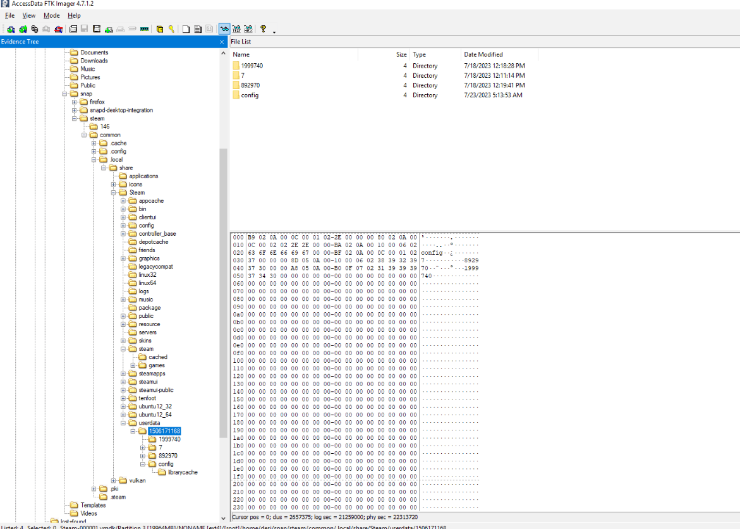This screenshot has height=529, width=740.
Task: Click the Evidence Tree scroll-up arrow
Action: click(223, 53)
